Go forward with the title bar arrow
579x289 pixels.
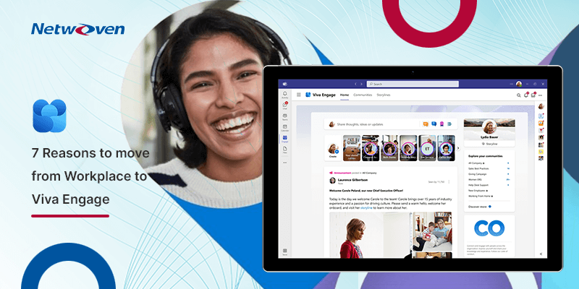click(361, 84)
